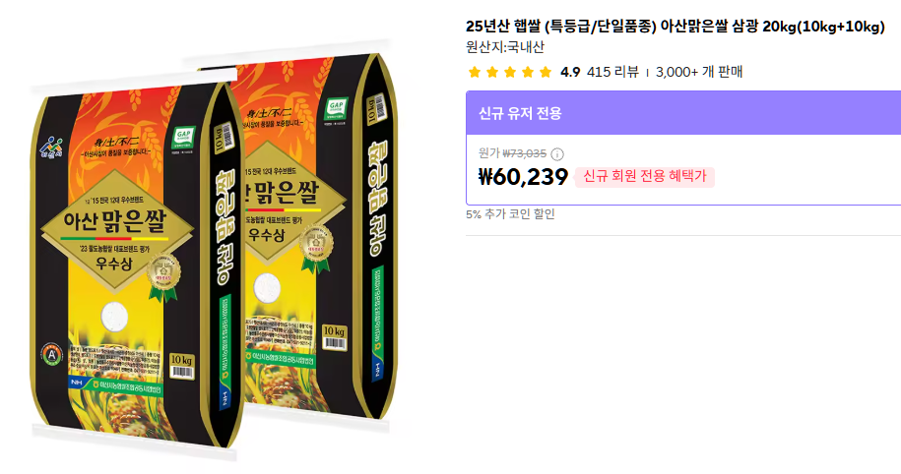Click the info icon beside the original price
The width and height of the screenshot is (901, 474).
tap(556, 153)
